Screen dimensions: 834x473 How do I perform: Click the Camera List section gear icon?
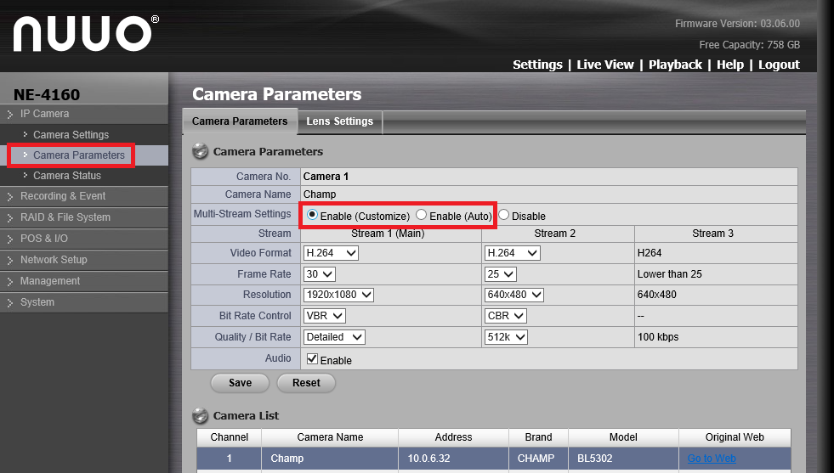tap(201, 416)
